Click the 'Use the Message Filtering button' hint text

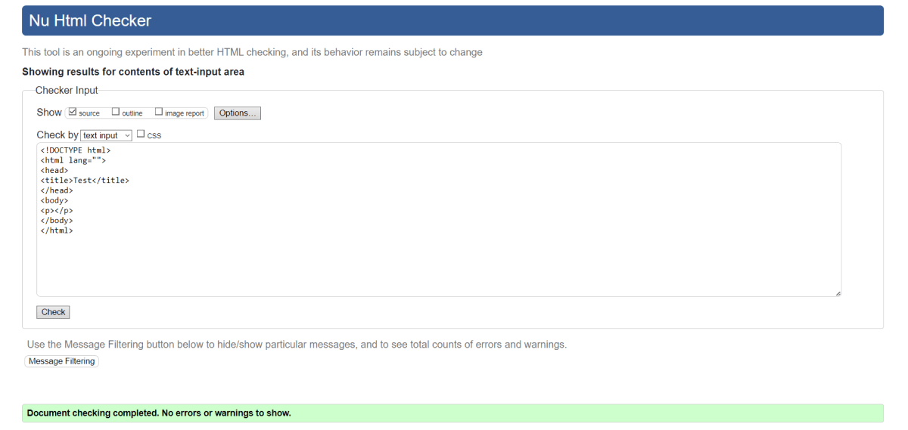pyautogui.click(x=297, y=344)
